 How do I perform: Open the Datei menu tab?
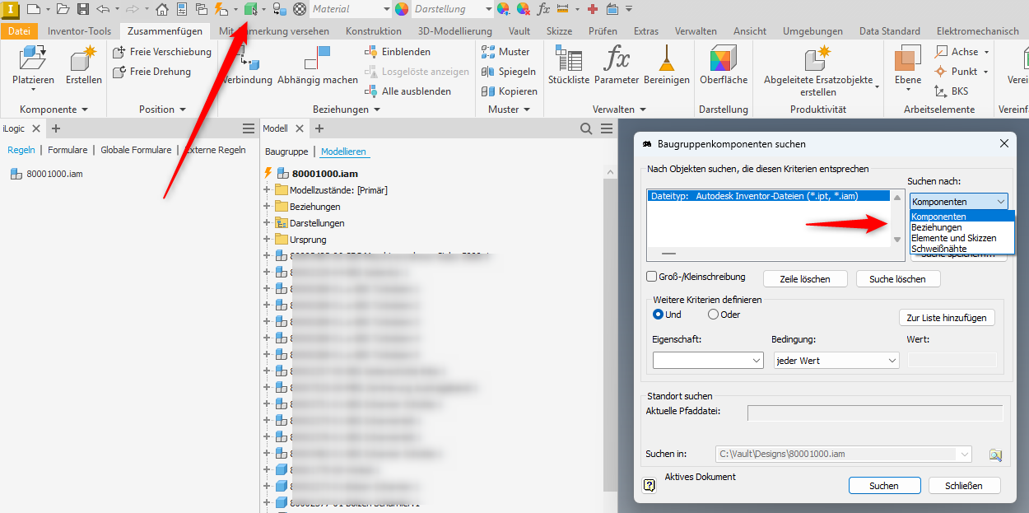click(x=19, y=31)
